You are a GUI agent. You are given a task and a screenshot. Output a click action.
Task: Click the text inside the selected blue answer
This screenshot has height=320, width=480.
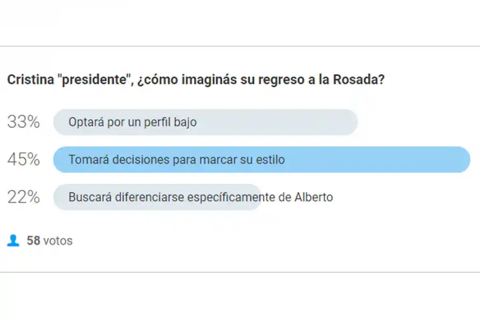pyautogui.click(x=176, y=159)
